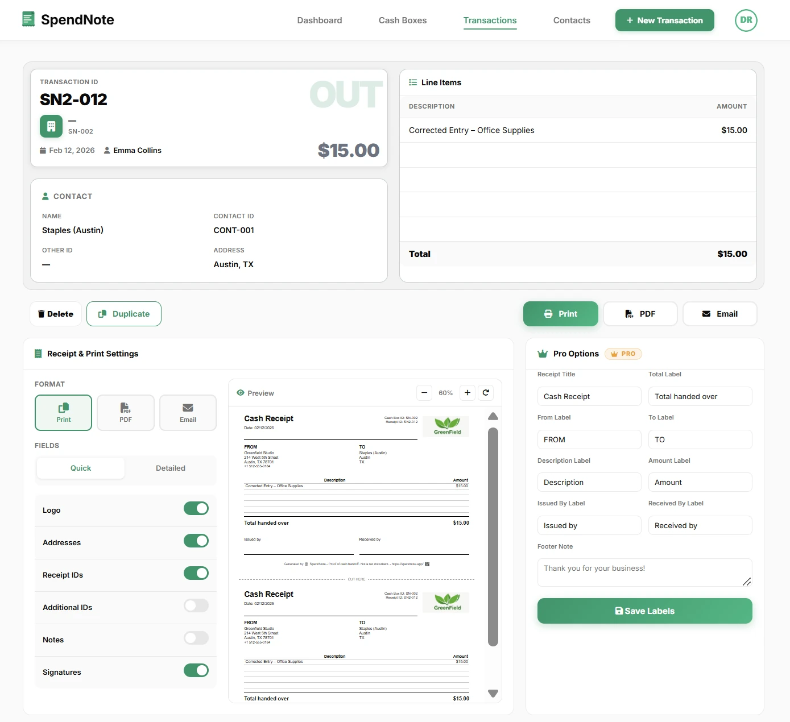Navigate to the Contacts page

tap(572, 20)
